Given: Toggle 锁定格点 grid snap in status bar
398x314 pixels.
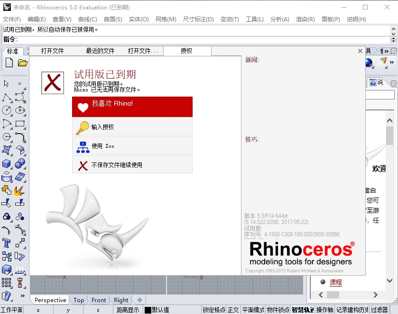Looking at the screenshot, I should 214,310.
